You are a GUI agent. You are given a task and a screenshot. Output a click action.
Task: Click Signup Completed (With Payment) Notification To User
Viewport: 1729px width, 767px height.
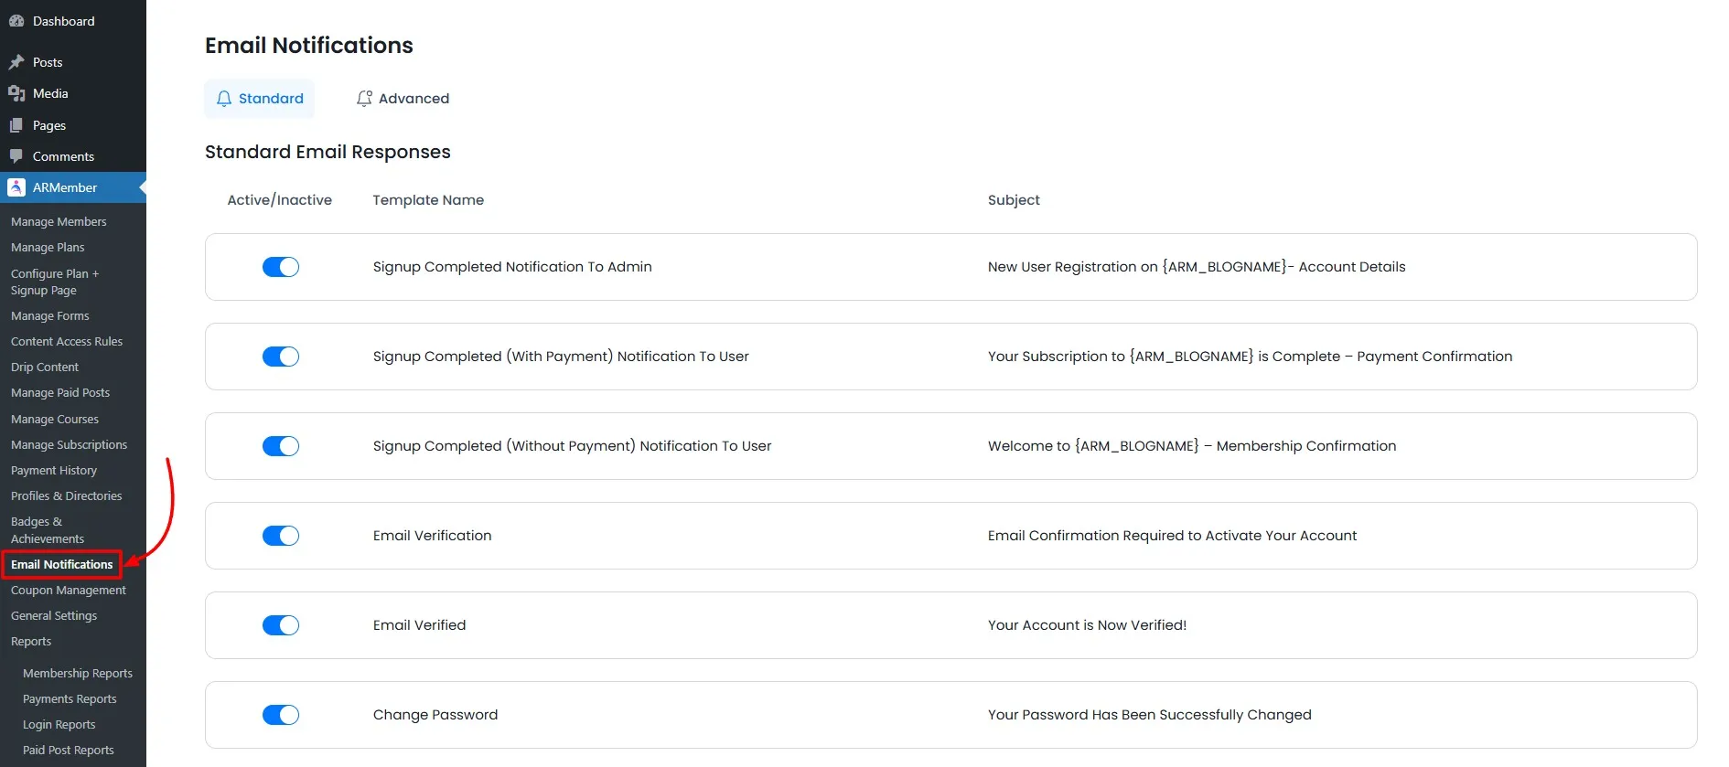561,357
